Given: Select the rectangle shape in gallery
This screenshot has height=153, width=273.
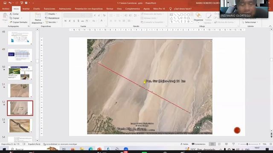Looking at the screenshot, I should 182,14.
